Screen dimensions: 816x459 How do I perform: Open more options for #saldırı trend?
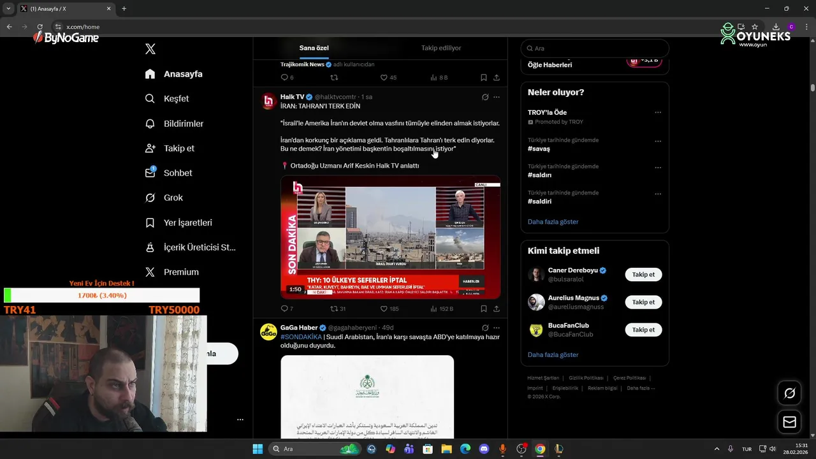658,168
